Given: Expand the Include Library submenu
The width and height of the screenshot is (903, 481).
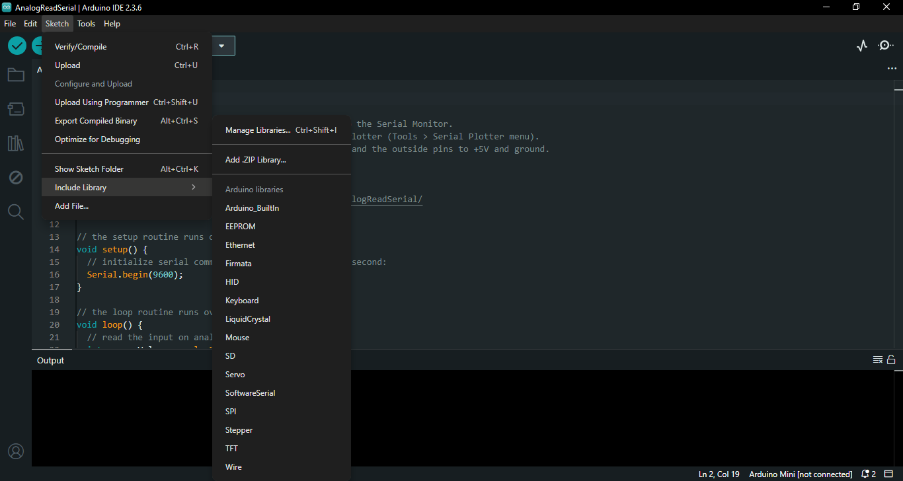Looking at the screenshot, I should coord(126,188).
